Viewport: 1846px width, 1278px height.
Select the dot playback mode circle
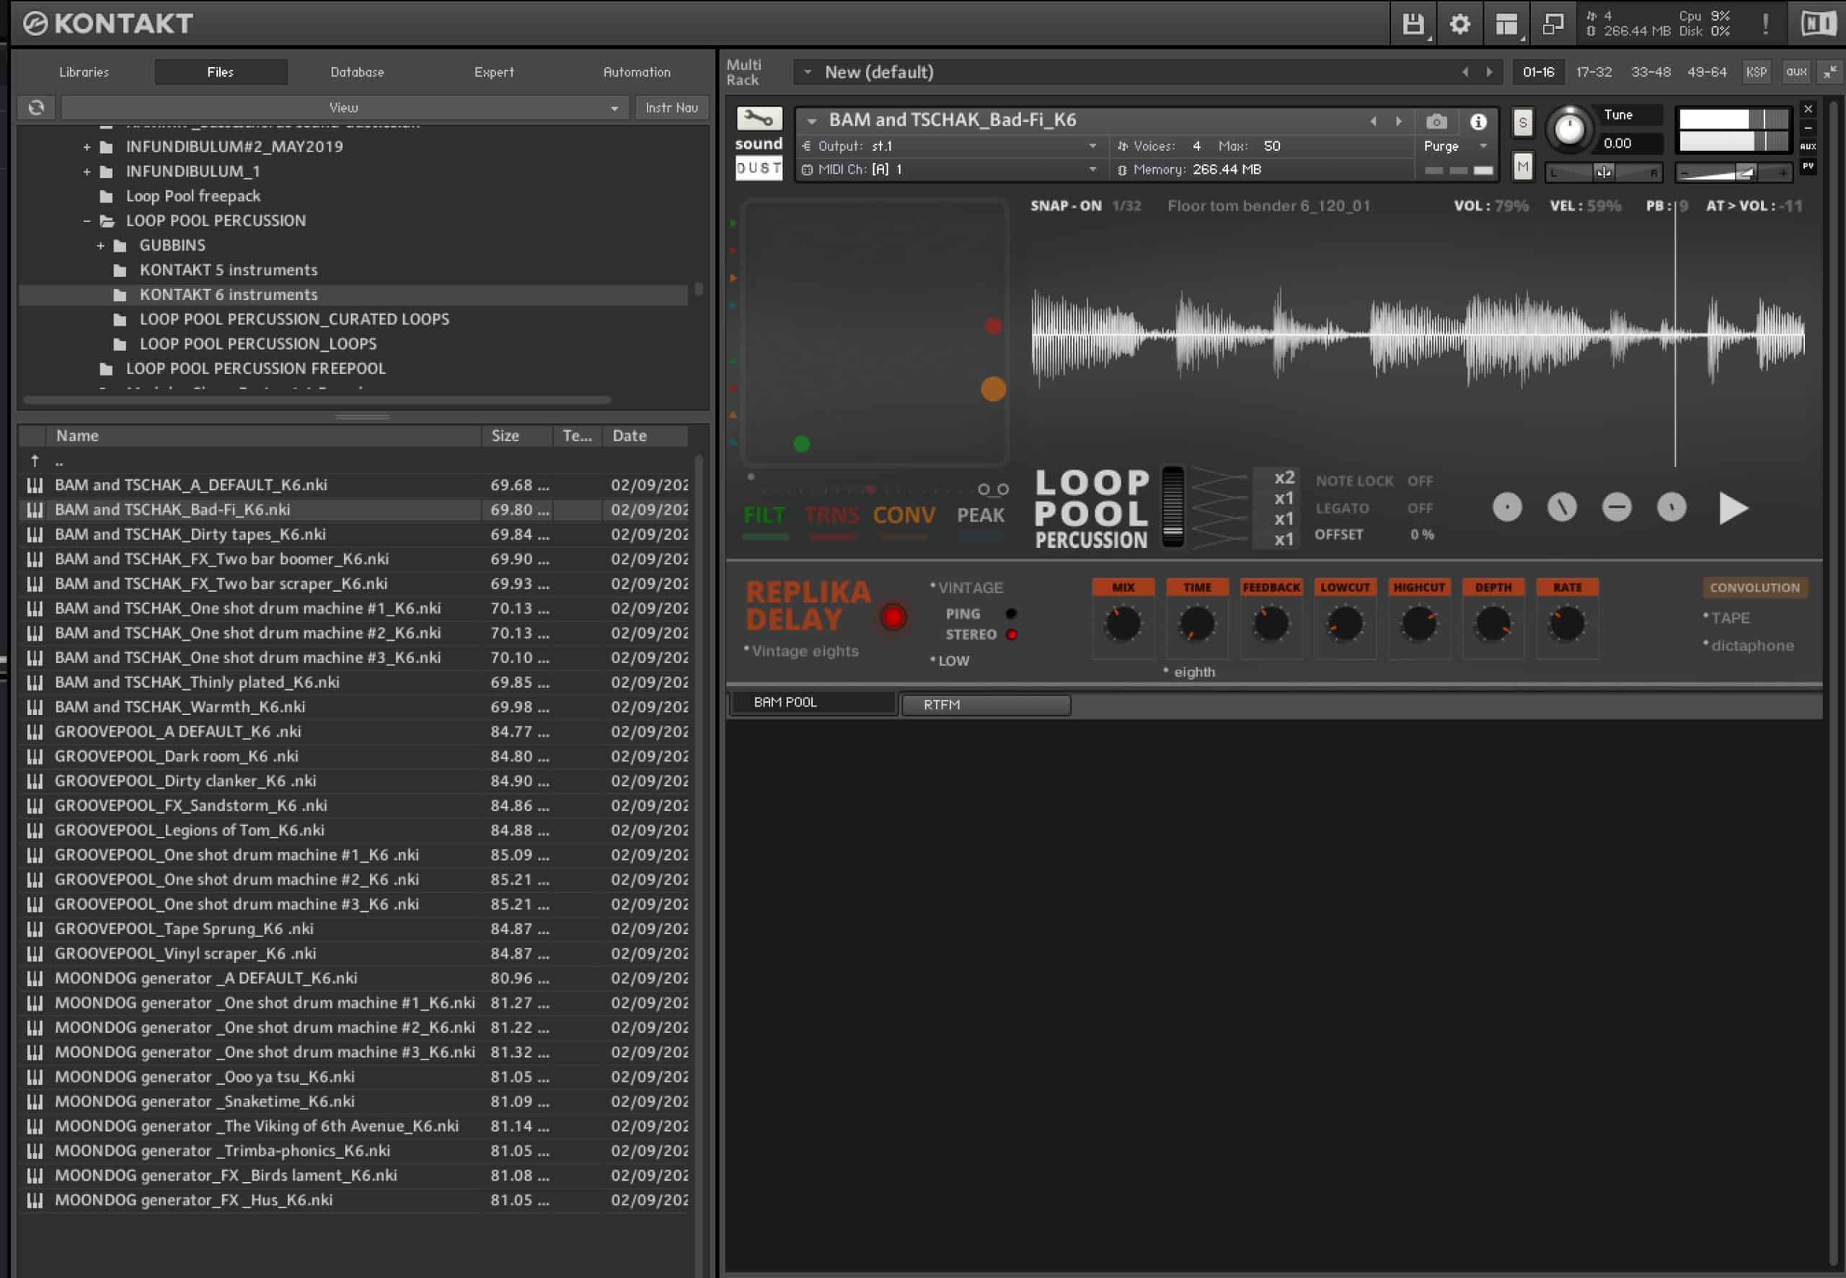coord(1506,507)
